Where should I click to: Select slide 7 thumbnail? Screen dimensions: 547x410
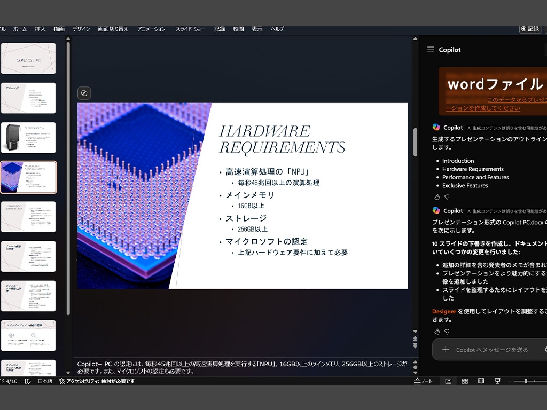[x=28, y=296]
